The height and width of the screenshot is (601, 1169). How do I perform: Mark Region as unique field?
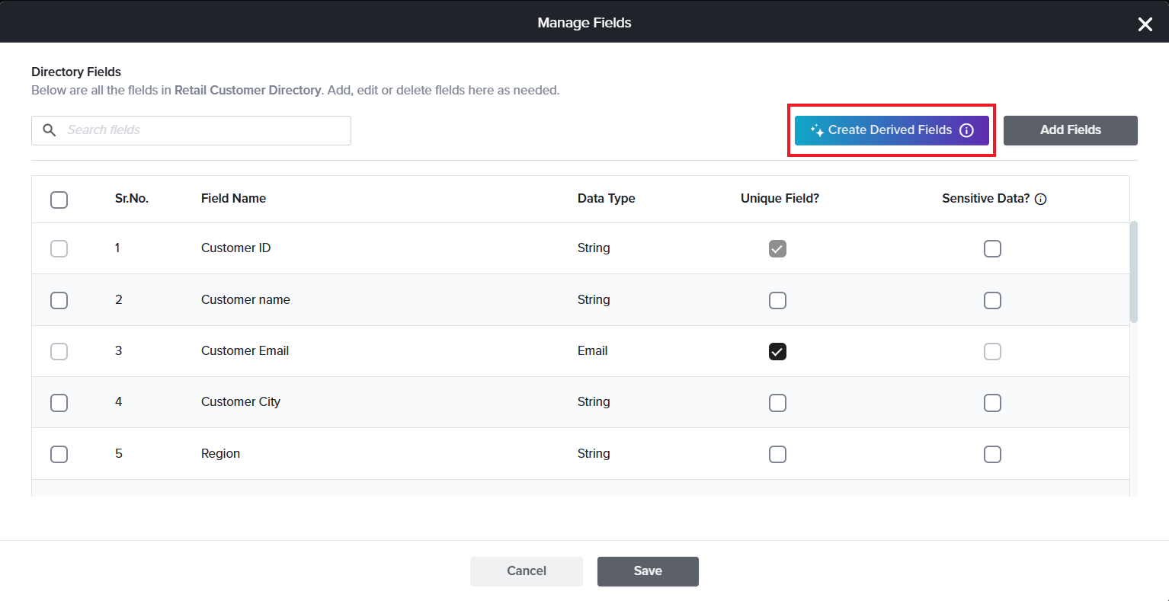(x=777, y=454)
